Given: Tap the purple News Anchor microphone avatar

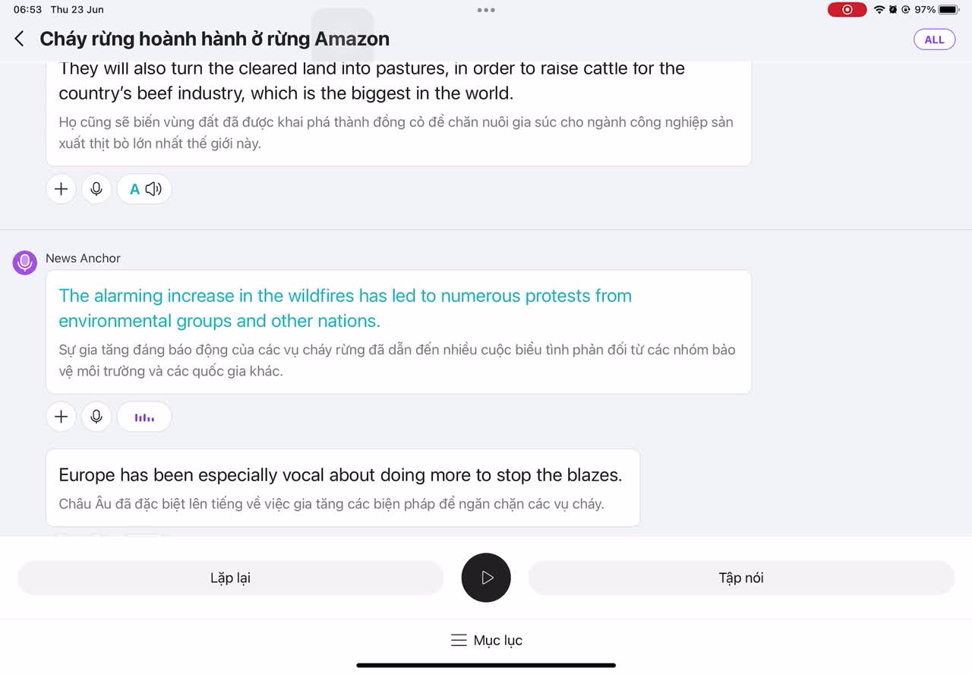Looking at the screenshot, I should 25,263.
